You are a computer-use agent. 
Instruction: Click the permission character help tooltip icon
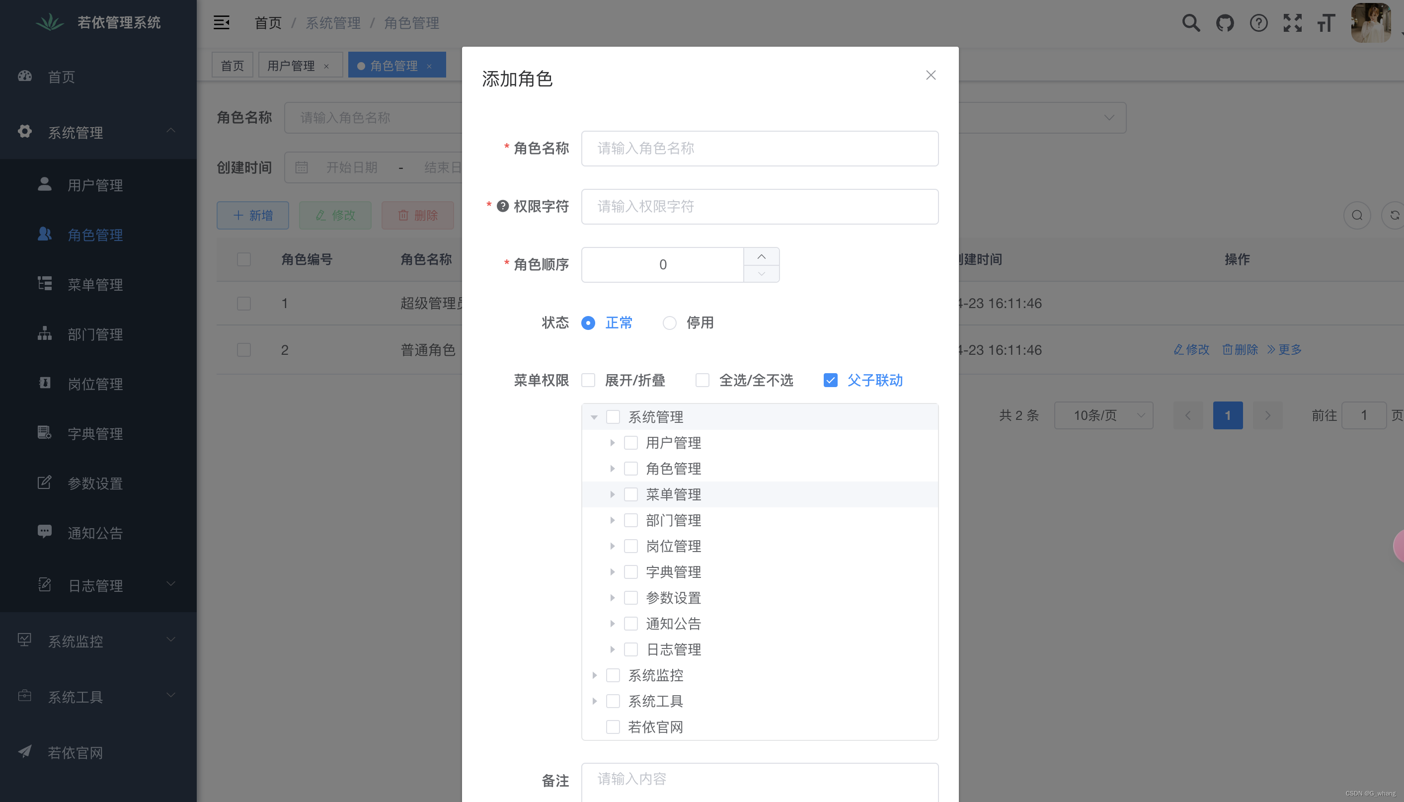(502, 206)
